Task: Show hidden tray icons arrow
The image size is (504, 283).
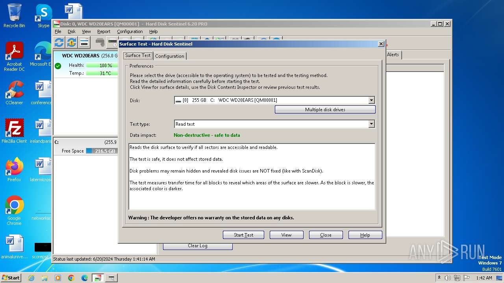Action: coord(439,278)
